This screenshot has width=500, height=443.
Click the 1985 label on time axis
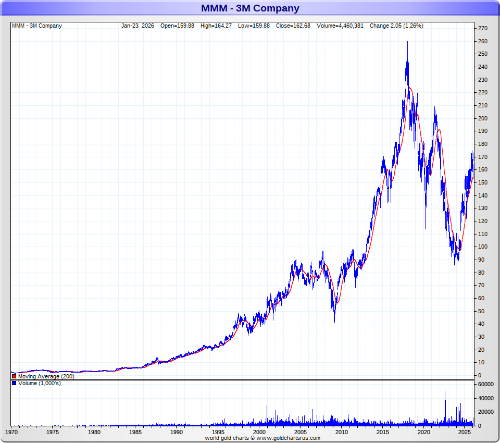[135, 432]
